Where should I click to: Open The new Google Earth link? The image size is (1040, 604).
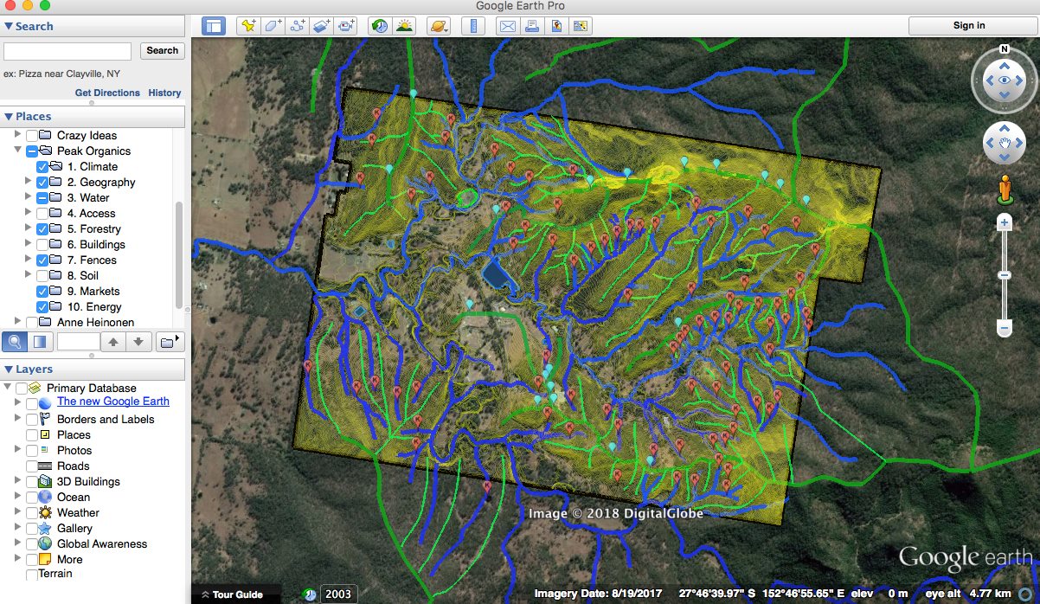(113, 402)
